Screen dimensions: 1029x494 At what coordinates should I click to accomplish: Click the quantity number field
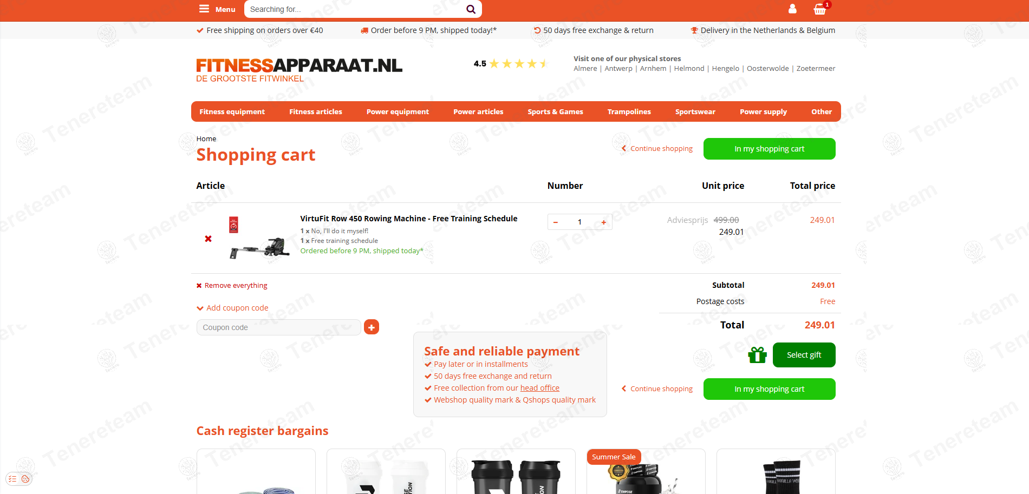tap(579, 222)
